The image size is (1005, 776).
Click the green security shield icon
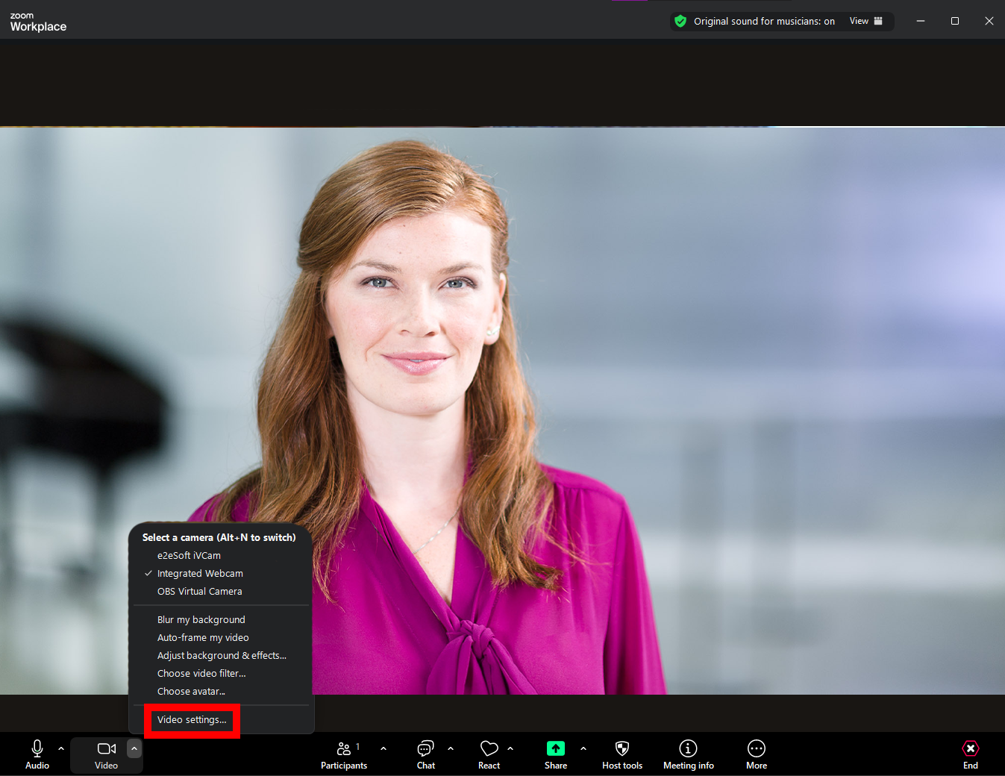pos(680,21)
